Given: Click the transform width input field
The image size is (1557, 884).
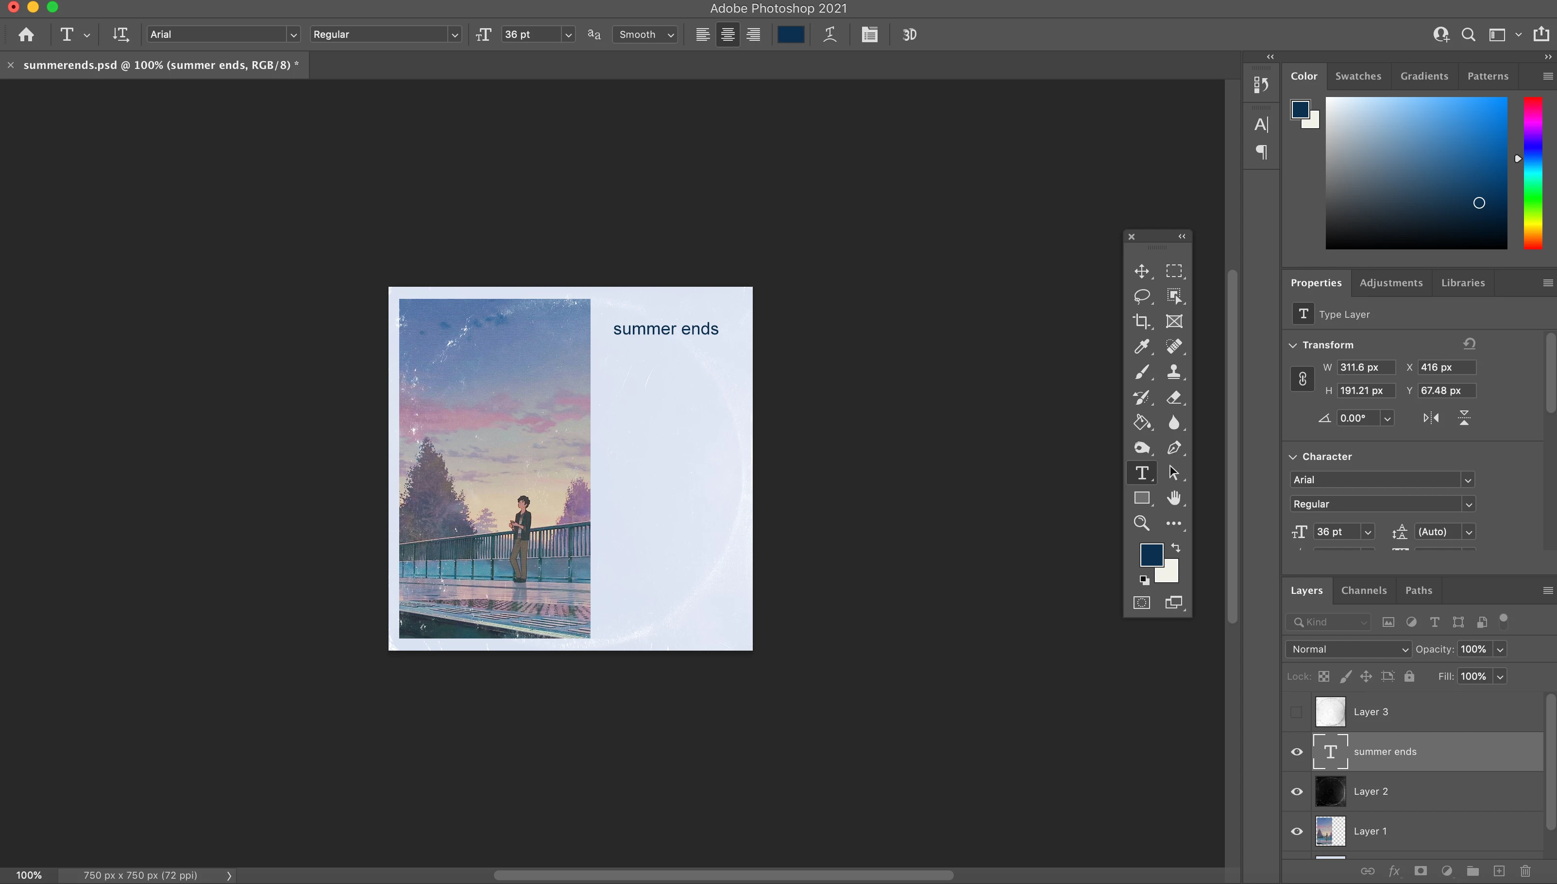Looking at the screenshot, I should (1365, 367).
